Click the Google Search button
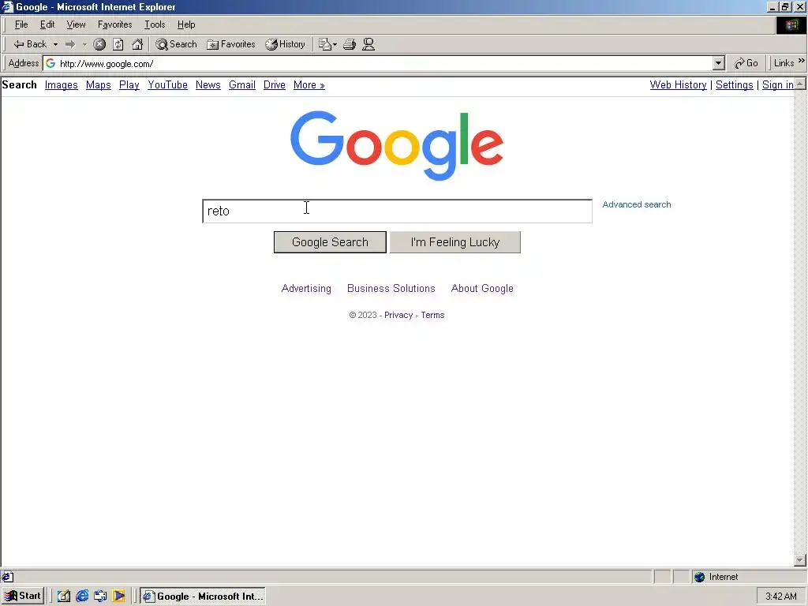This screenshot has height=606, width=808. (x=330, y=242)
